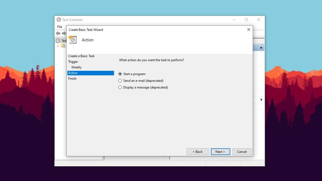Collapse the Actions pane section with up arrow
The image size is (322, 181).
click(261, 48)
